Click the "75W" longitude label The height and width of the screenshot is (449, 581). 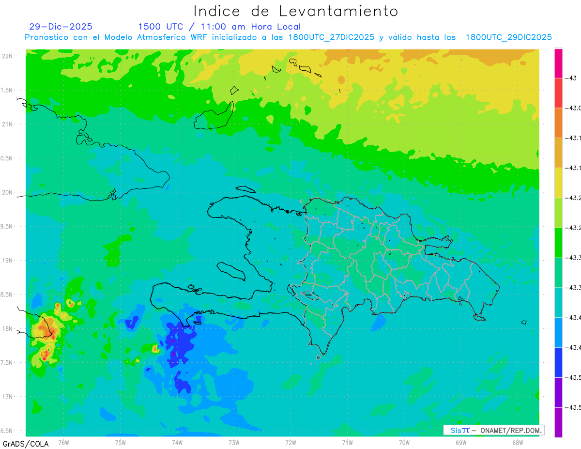click(121, 442)
